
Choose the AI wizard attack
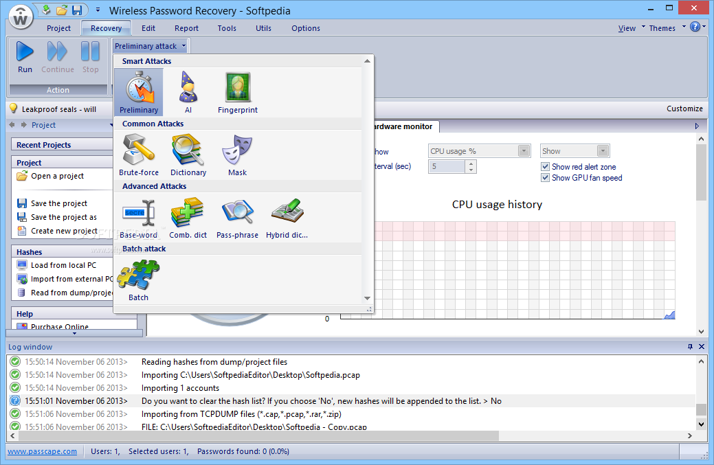(188, 92)
